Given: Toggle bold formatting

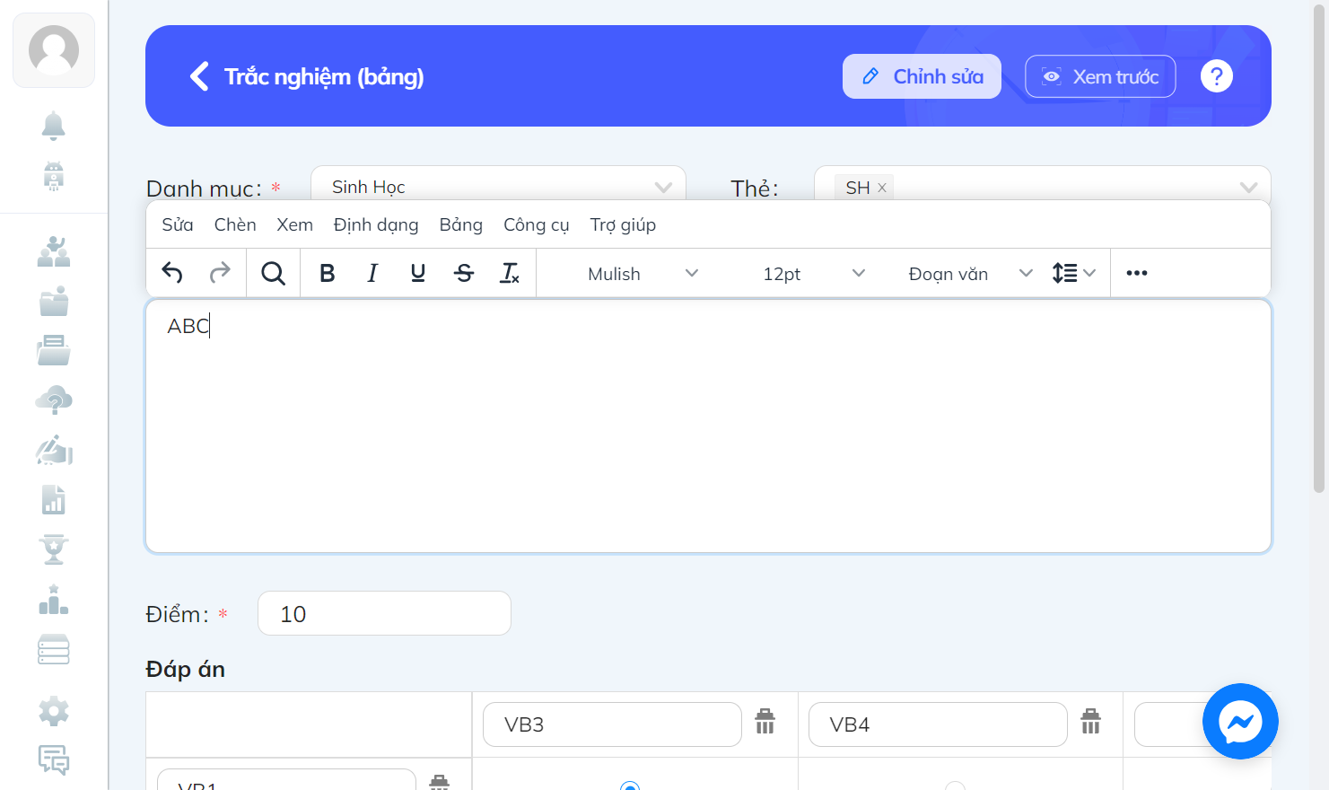Looking at the screenshot, I should [x=327, y=273].
